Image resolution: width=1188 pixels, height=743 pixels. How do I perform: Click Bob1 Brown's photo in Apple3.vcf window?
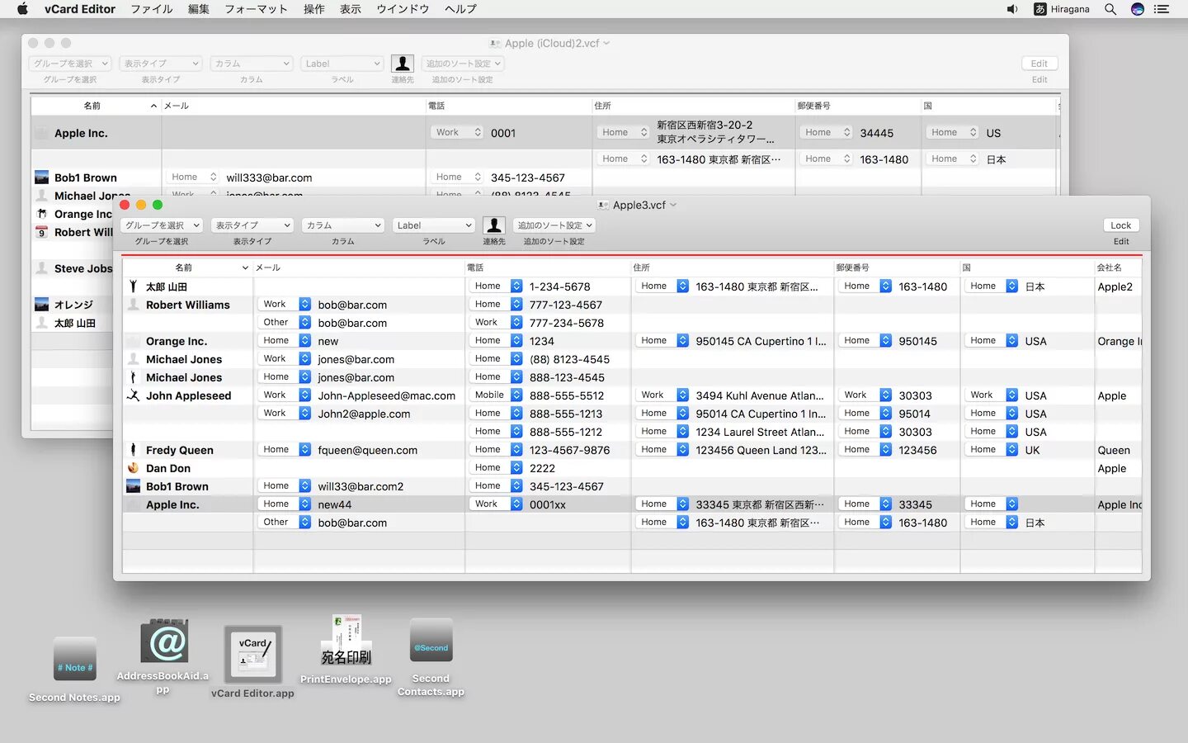coord(133,486)
